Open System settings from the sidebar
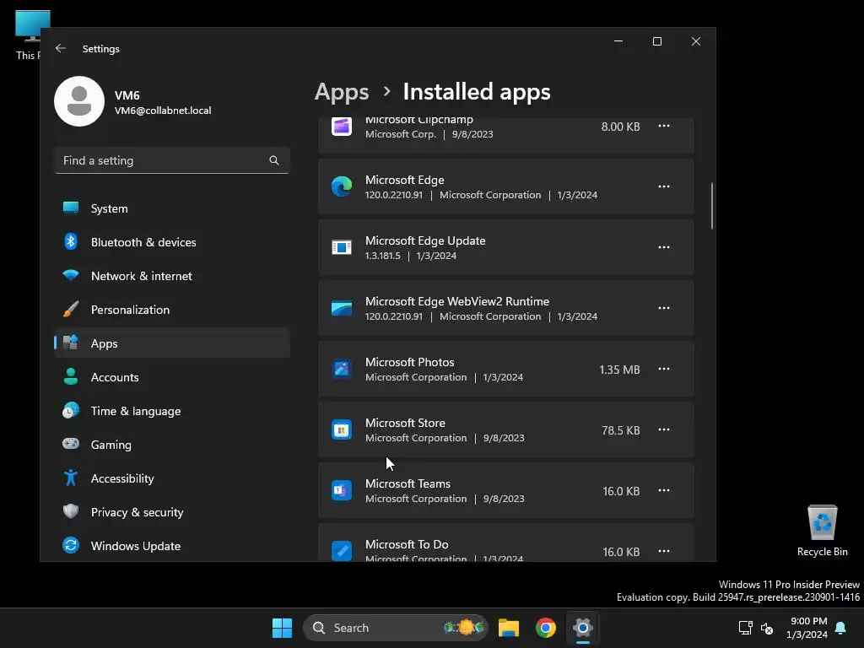Screen dimensions: 864x648 coord(172,208)
